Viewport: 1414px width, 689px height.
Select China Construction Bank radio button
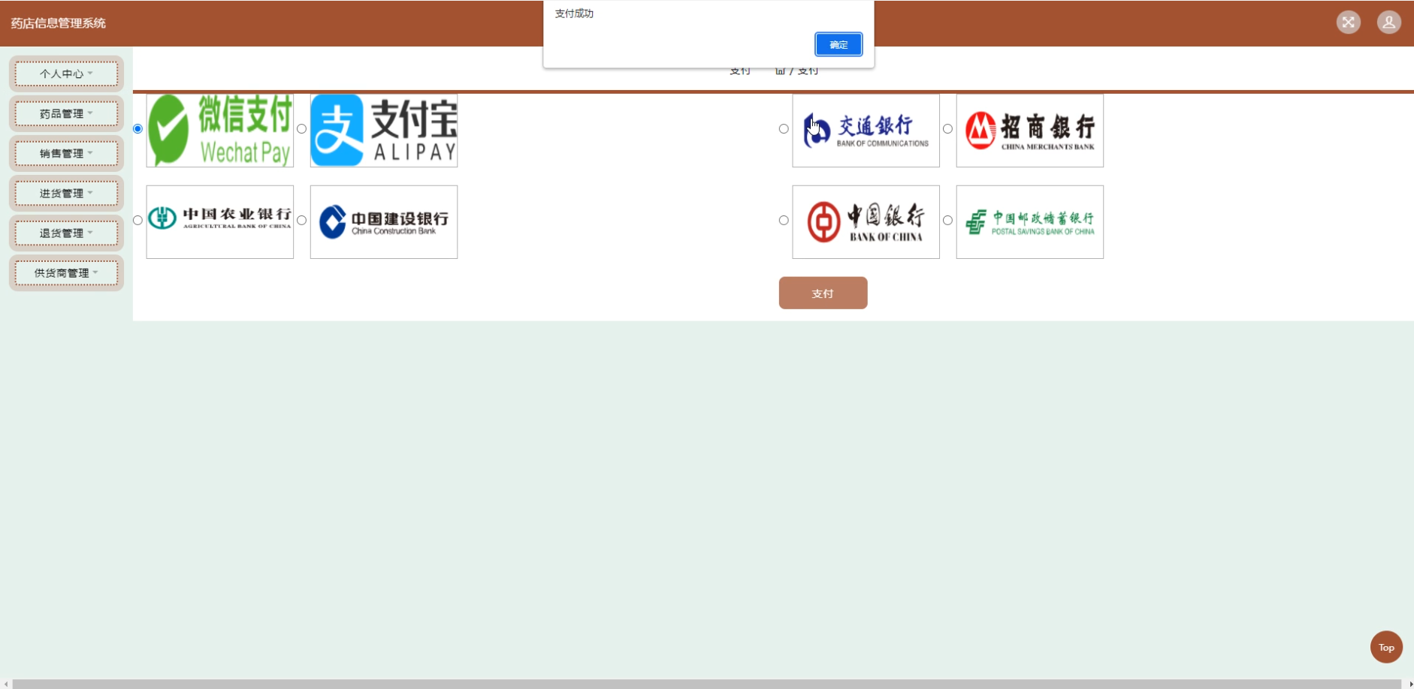point(301,221)
